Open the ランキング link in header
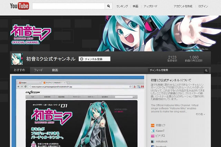Image resolution: width=221 pixels, height=147 pixels. (x=122, y=6)
